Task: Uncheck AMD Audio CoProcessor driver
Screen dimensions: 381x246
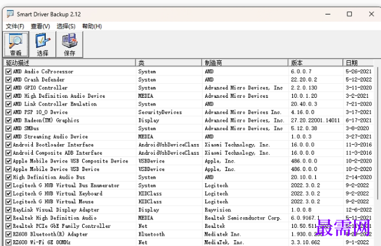Action: coord(8,71)
